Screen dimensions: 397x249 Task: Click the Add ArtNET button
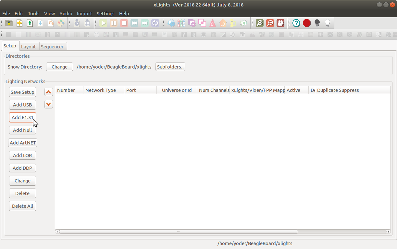coord(23,143)
